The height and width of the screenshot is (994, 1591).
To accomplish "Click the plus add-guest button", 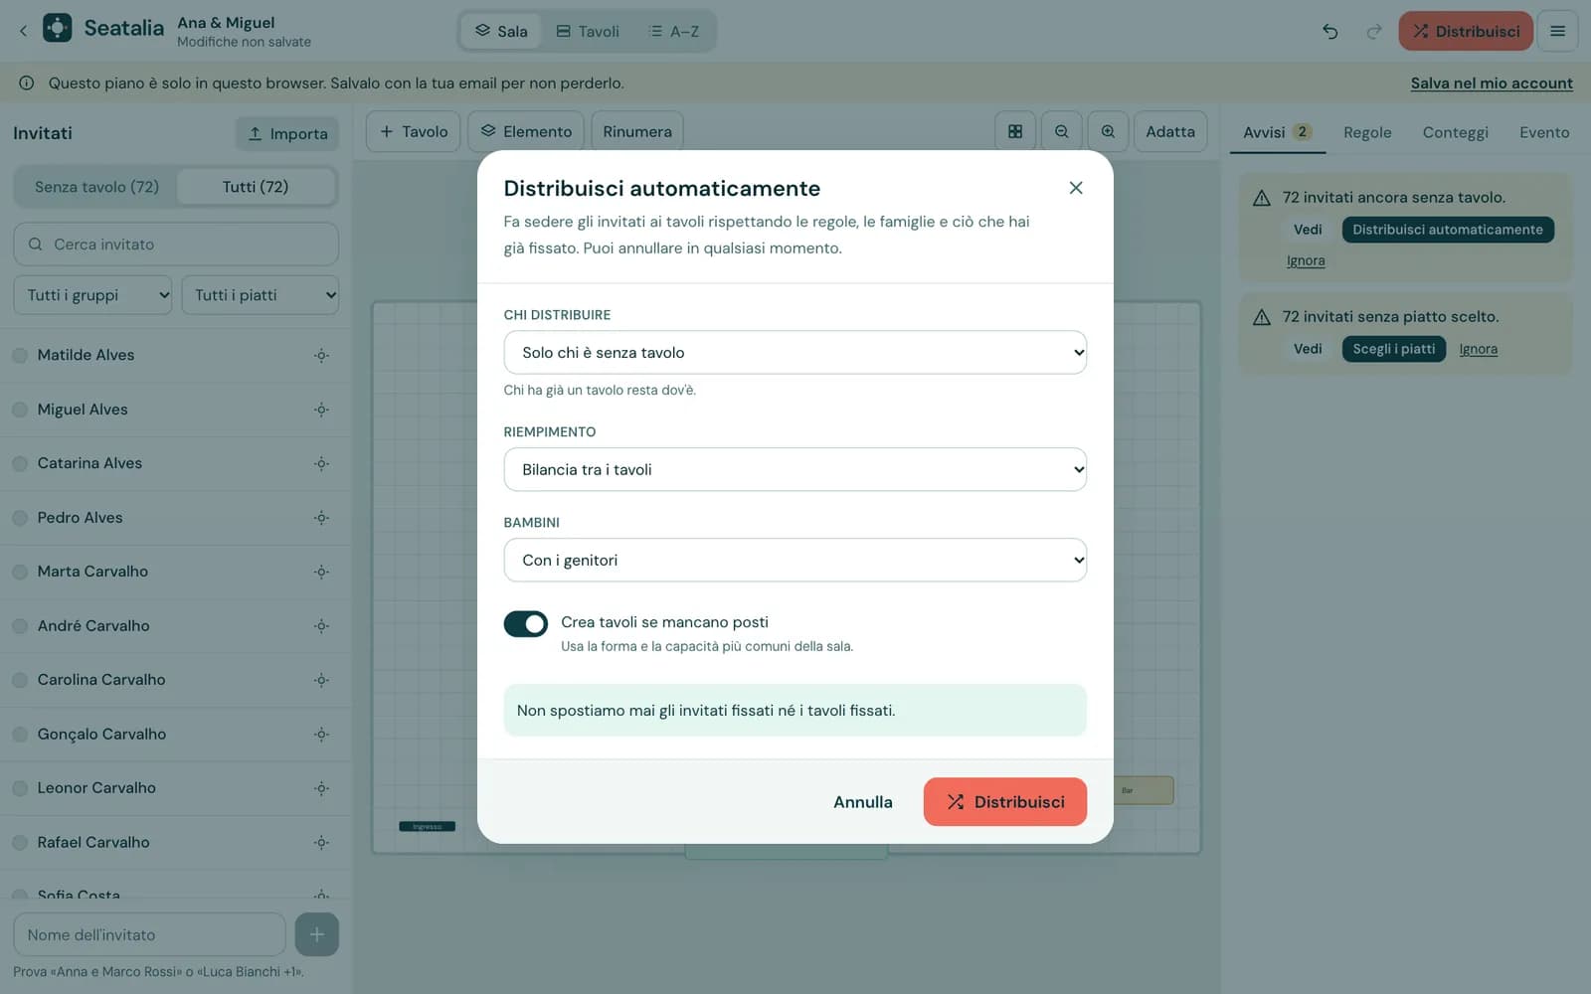I will click(316, 934).
